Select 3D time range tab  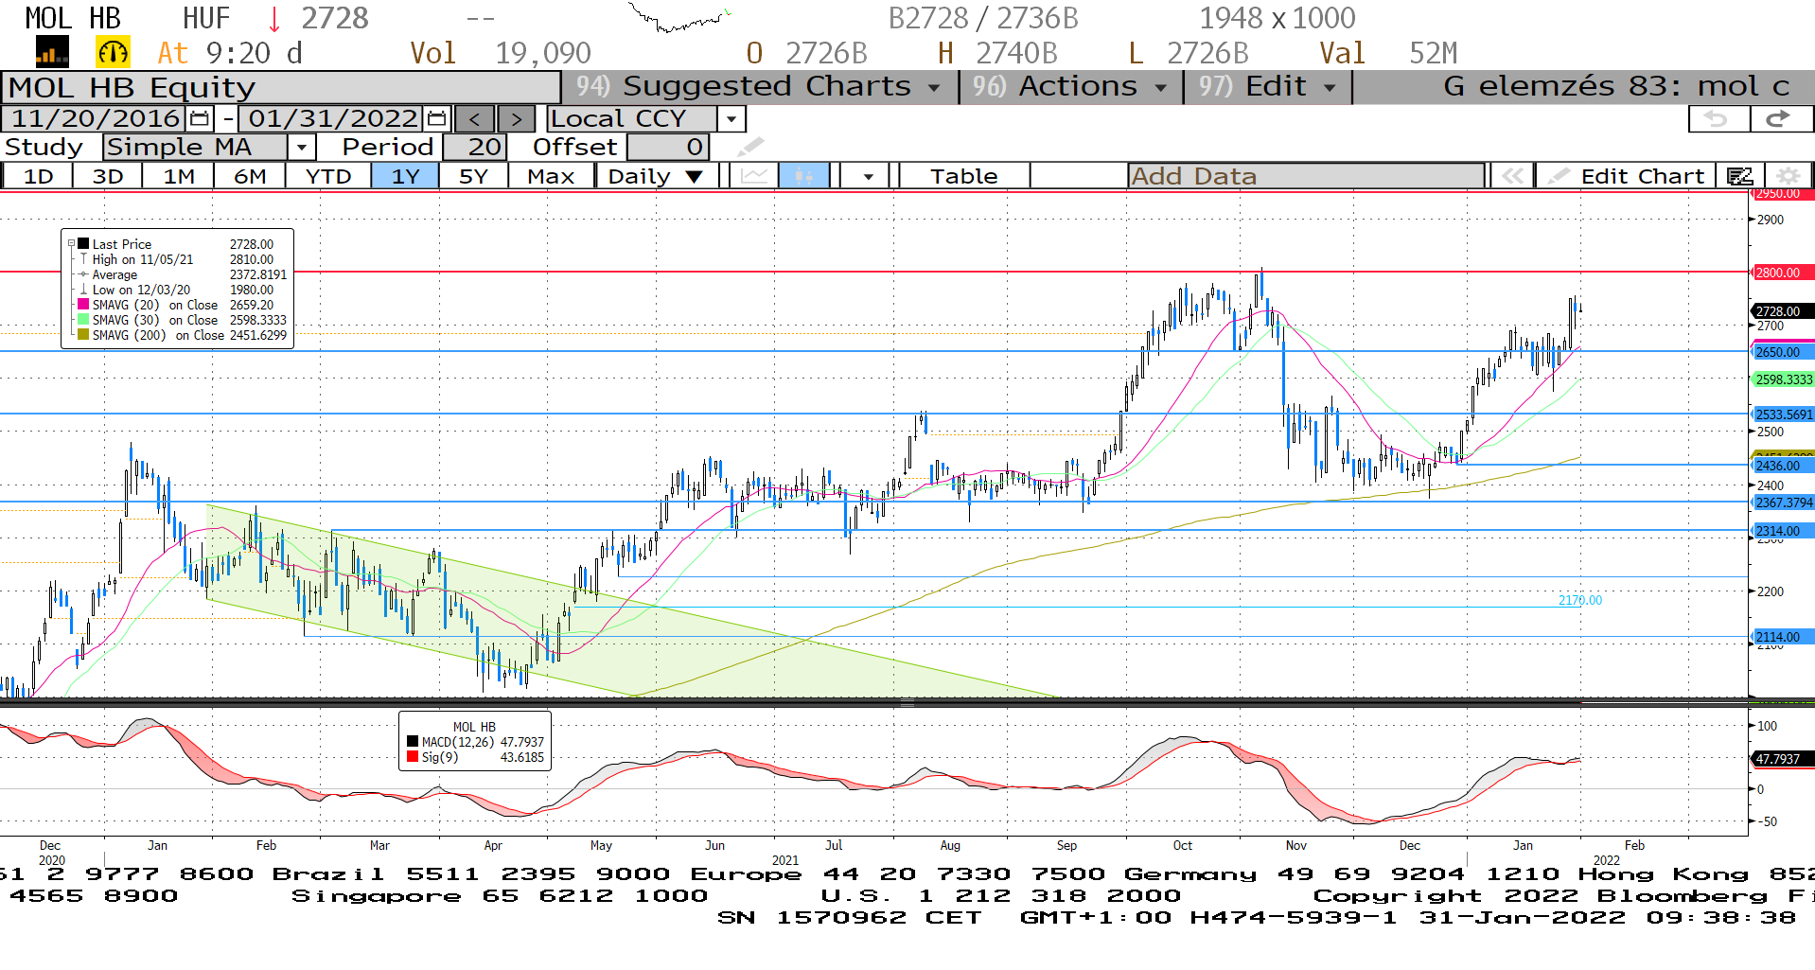click(108, 176)
